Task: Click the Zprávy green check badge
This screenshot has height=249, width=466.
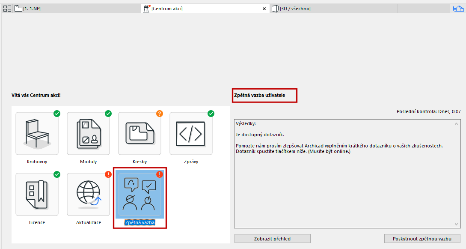Action: pos(211,113)
